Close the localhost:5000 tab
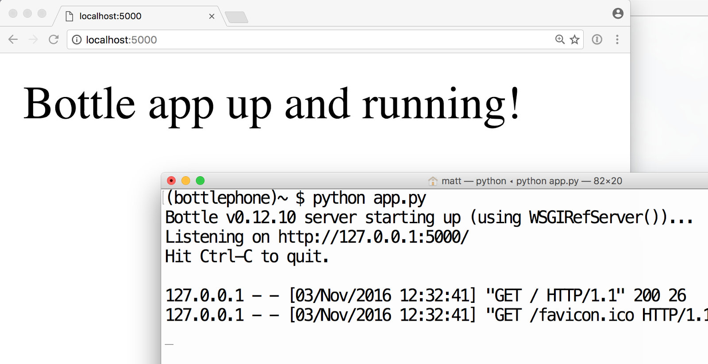The height and width of the screenshot is (364, 708). (212, 16)
